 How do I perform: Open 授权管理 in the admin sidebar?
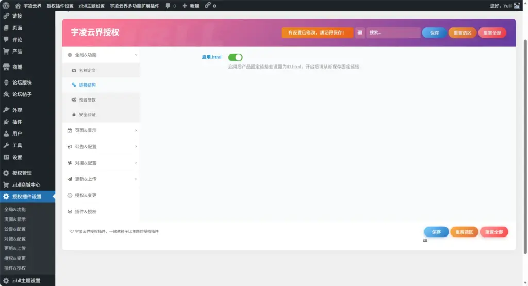click(x=22, y=173)
